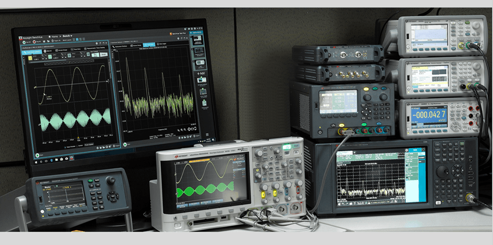
Task: Select the oscilloscope Instrument Settings tab
Action: click(32, 52)
